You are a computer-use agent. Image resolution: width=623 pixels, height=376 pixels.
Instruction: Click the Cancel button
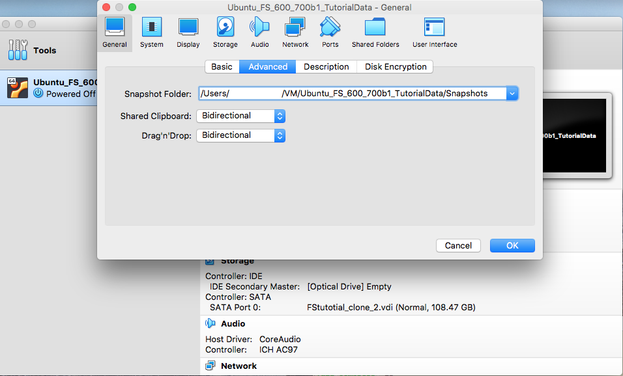pyautogui.click(x=458, y=245)
